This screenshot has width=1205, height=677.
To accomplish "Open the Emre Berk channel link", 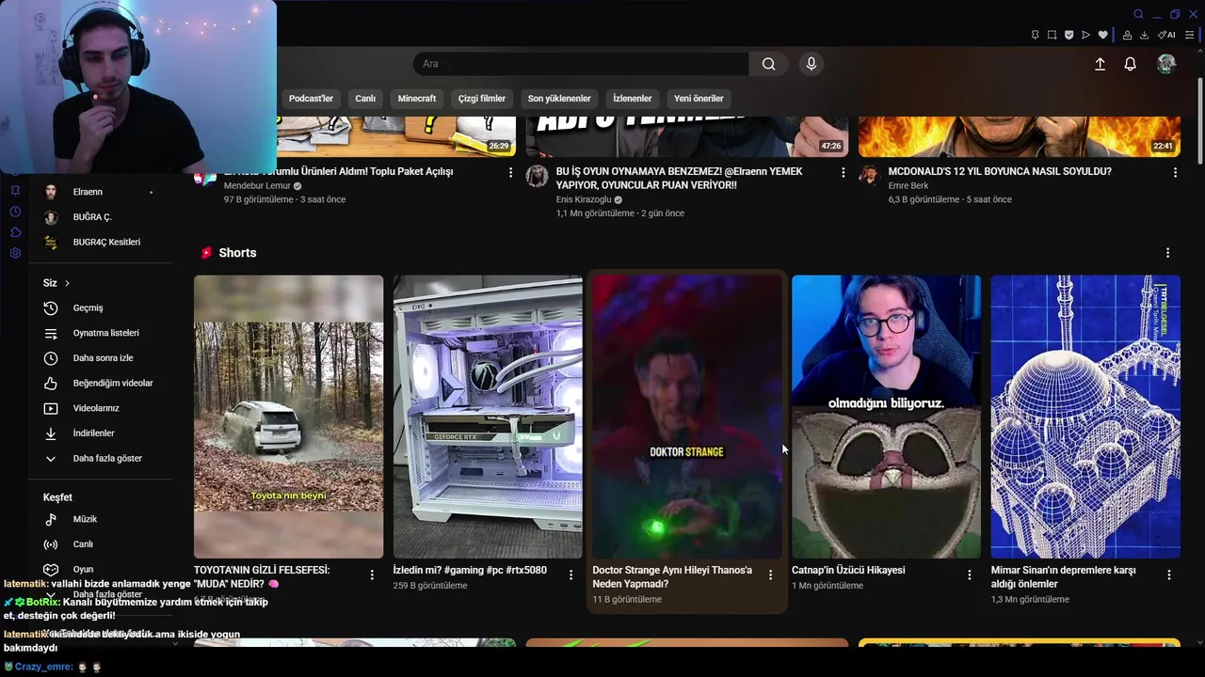I will click(x=908, y=186).
